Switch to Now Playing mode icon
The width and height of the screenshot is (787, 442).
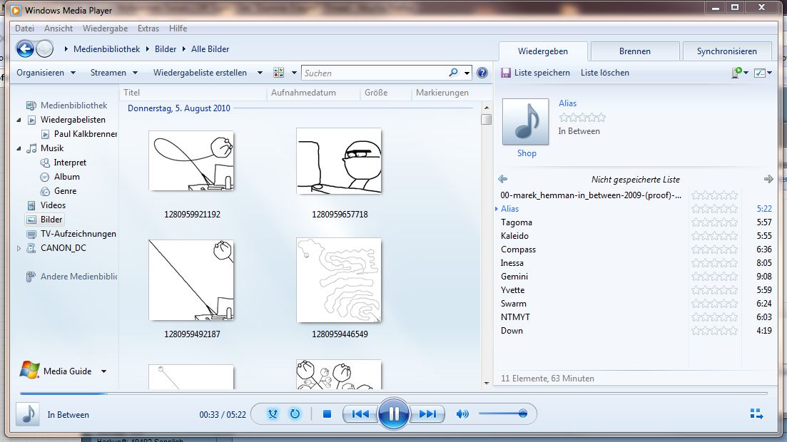756,414
